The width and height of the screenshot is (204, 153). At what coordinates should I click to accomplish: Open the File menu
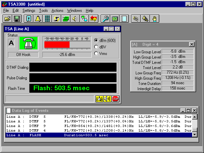pyautogui.click(x=6, y=11)
